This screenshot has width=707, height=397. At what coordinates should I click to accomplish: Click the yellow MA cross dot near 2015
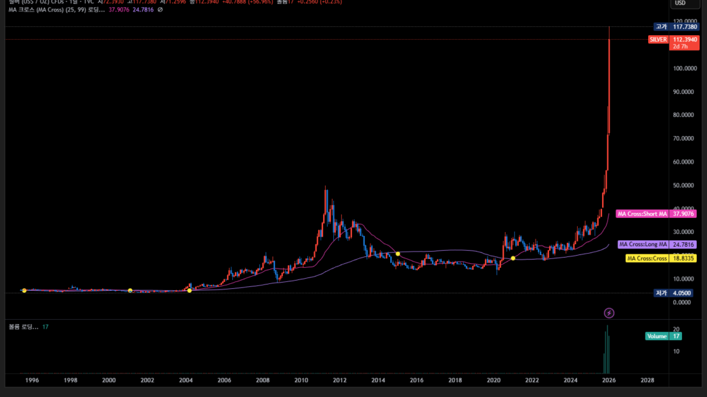398,254
